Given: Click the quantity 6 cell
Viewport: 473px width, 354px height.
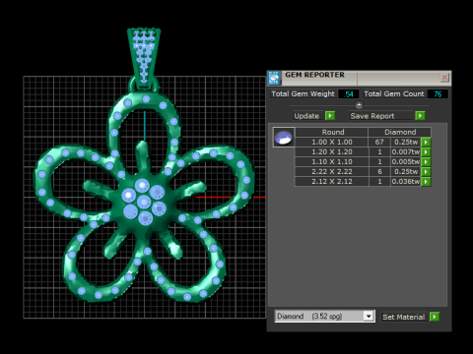Looking at the screenshot, I should pos(379,172).
